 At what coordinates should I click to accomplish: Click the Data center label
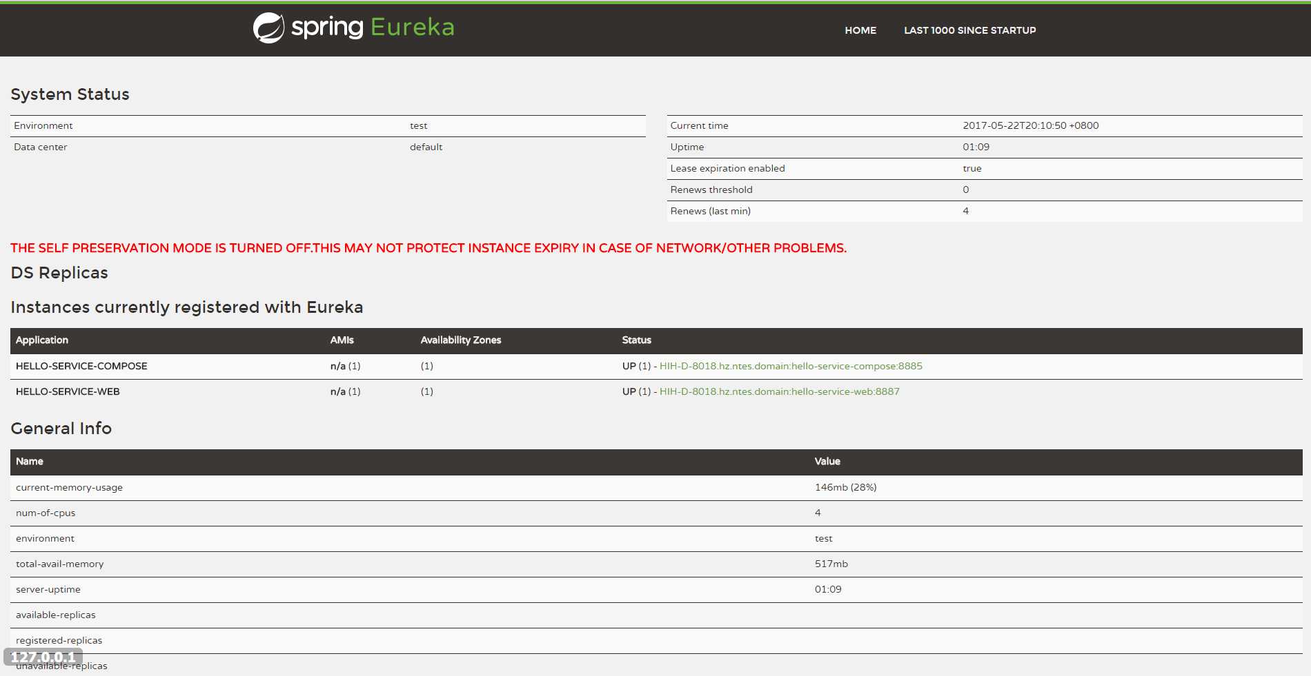click(x=40, y=147)
